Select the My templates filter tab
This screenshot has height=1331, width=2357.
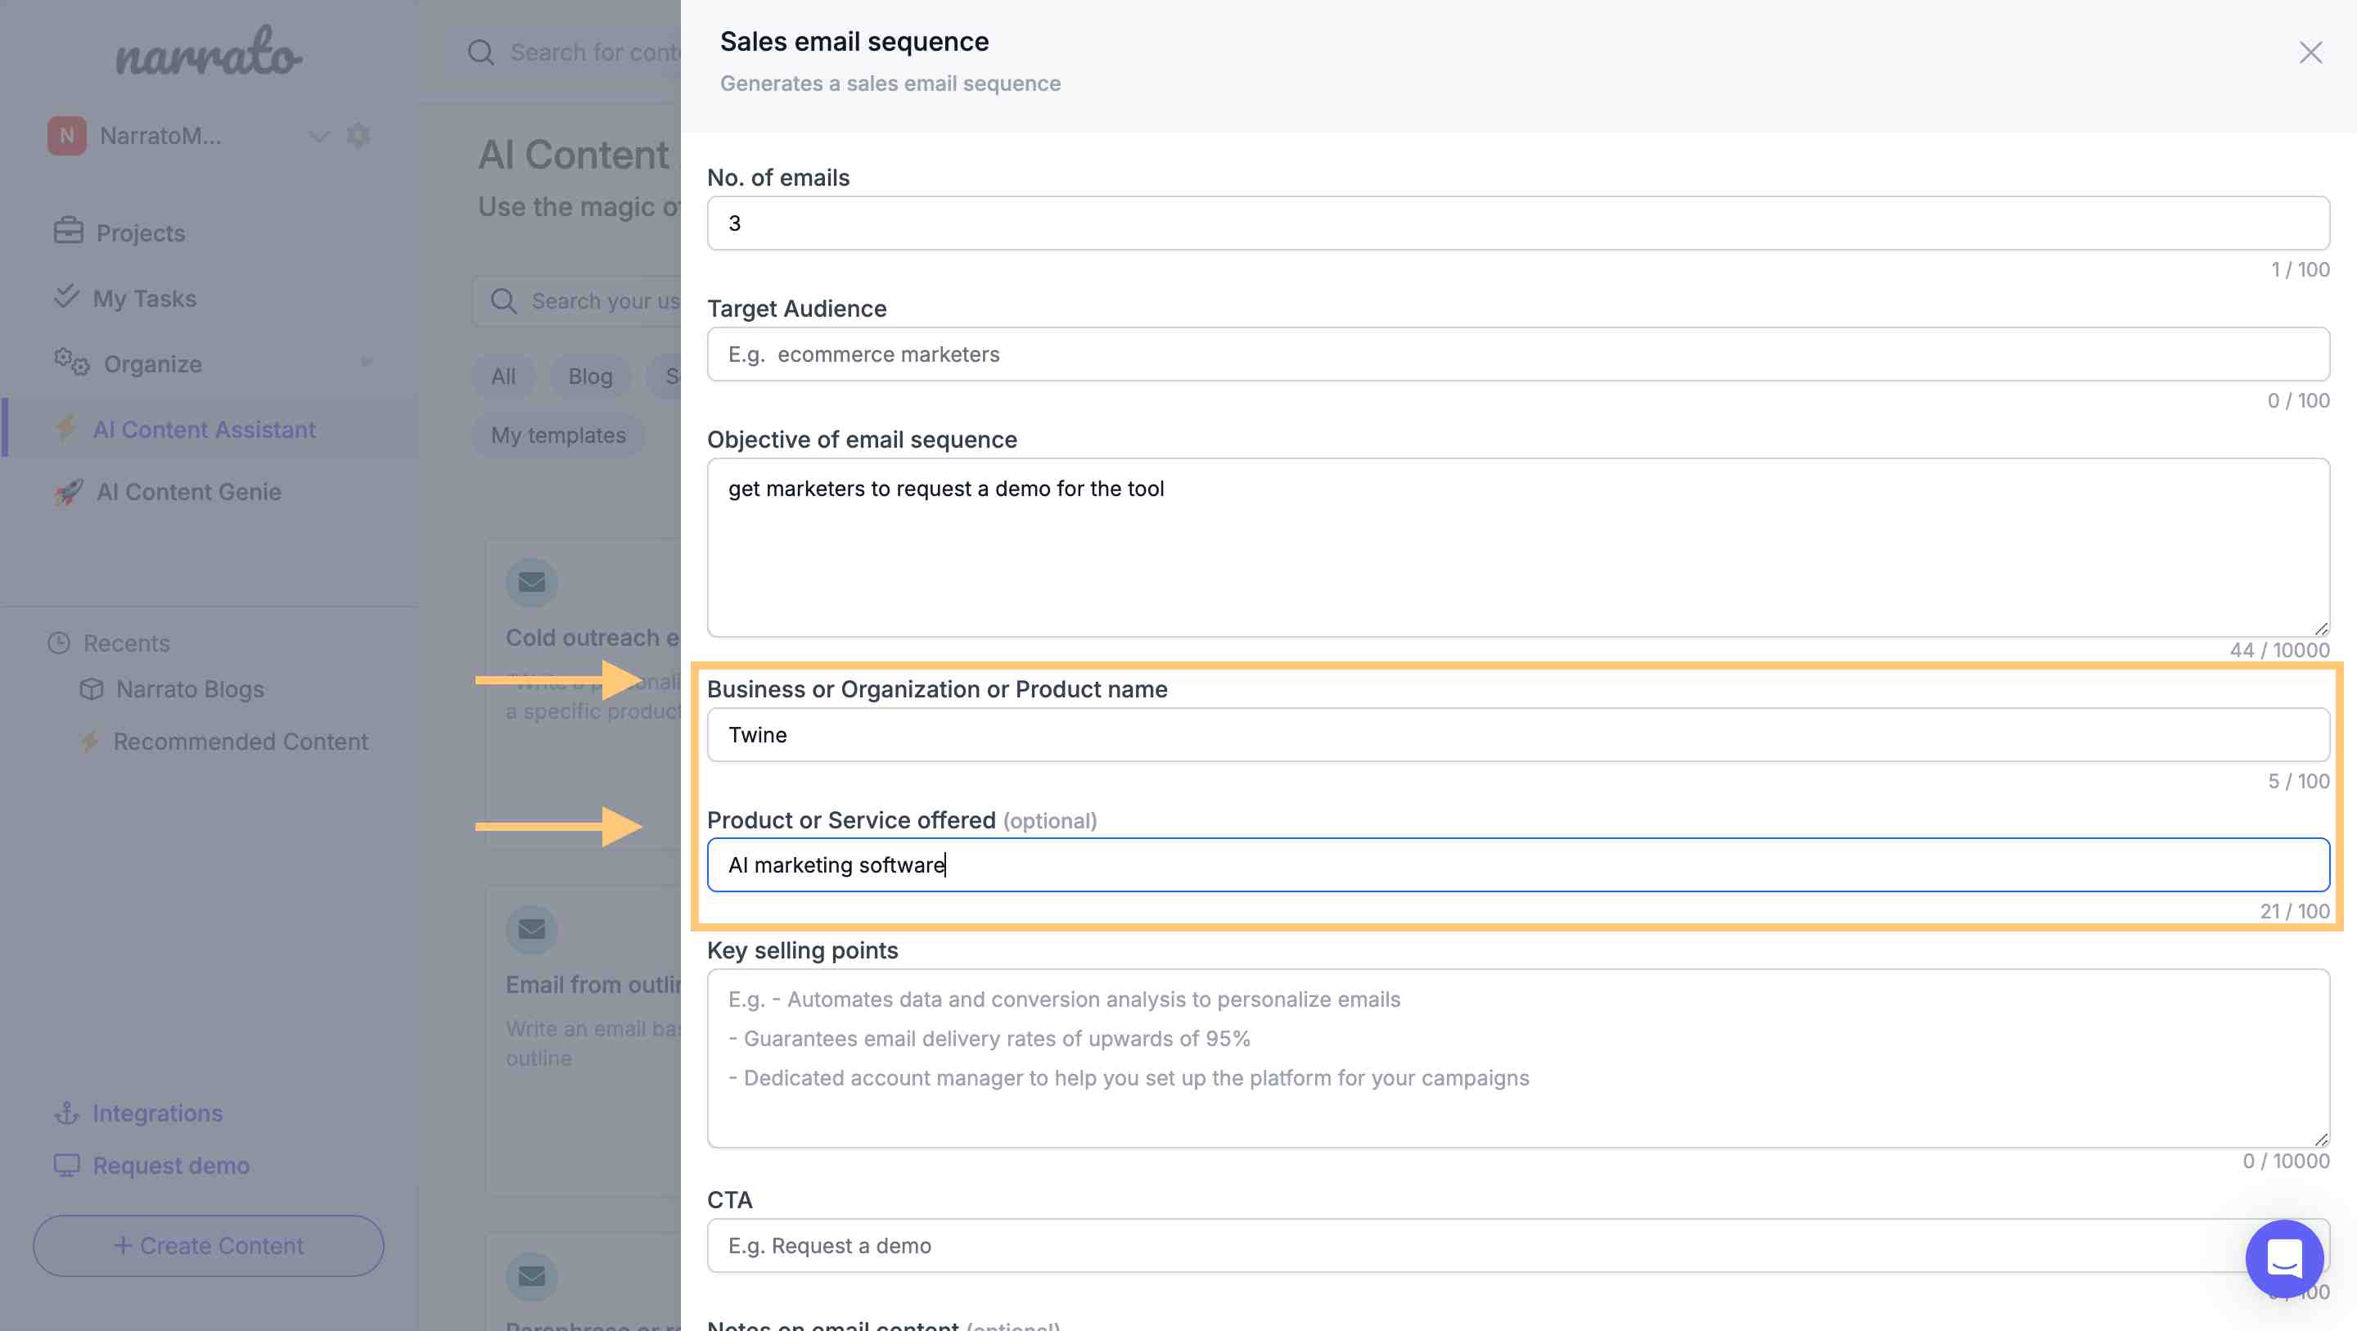coord(558,435)
